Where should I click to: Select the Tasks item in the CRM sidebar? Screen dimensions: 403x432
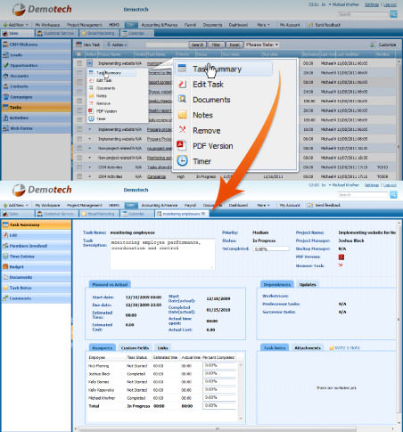coord(36,108)
